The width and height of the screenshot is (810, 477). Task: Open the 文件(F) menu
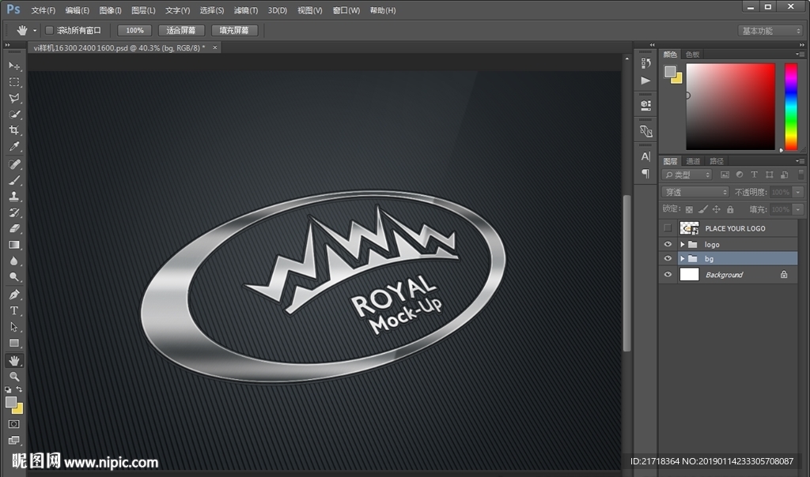[43, 10]
